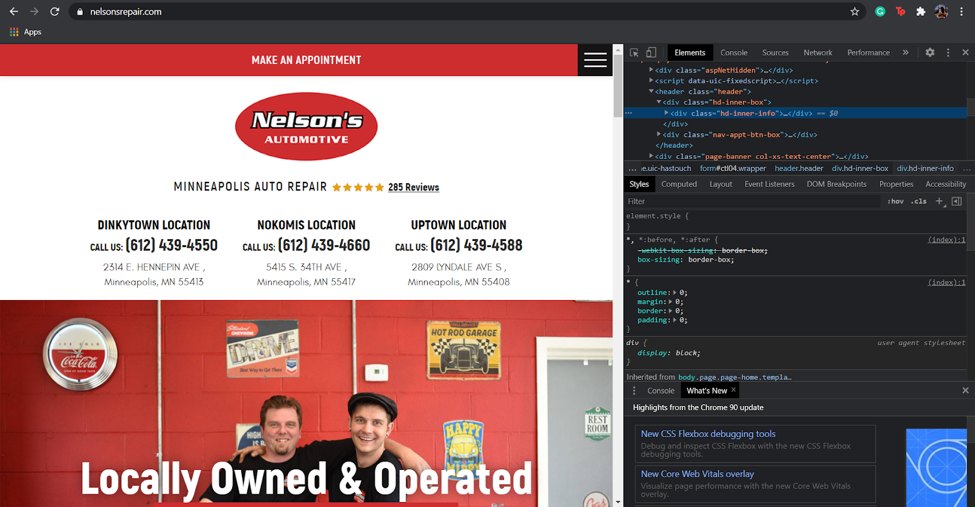The image size is (975, 507).
Task: Open the Event Listeners pane
Action: (770, 184)
